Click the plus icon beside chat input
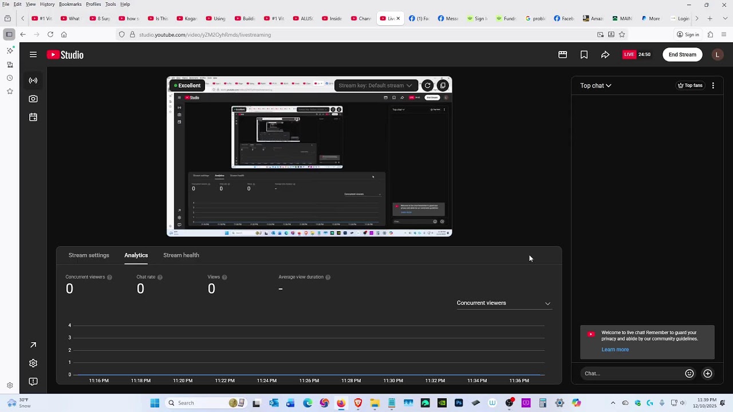Viewport: 733px width, 412px height. 708,374
